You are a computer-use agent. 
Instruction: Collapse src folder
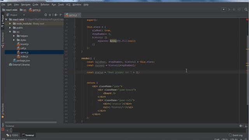pos(10,32)
